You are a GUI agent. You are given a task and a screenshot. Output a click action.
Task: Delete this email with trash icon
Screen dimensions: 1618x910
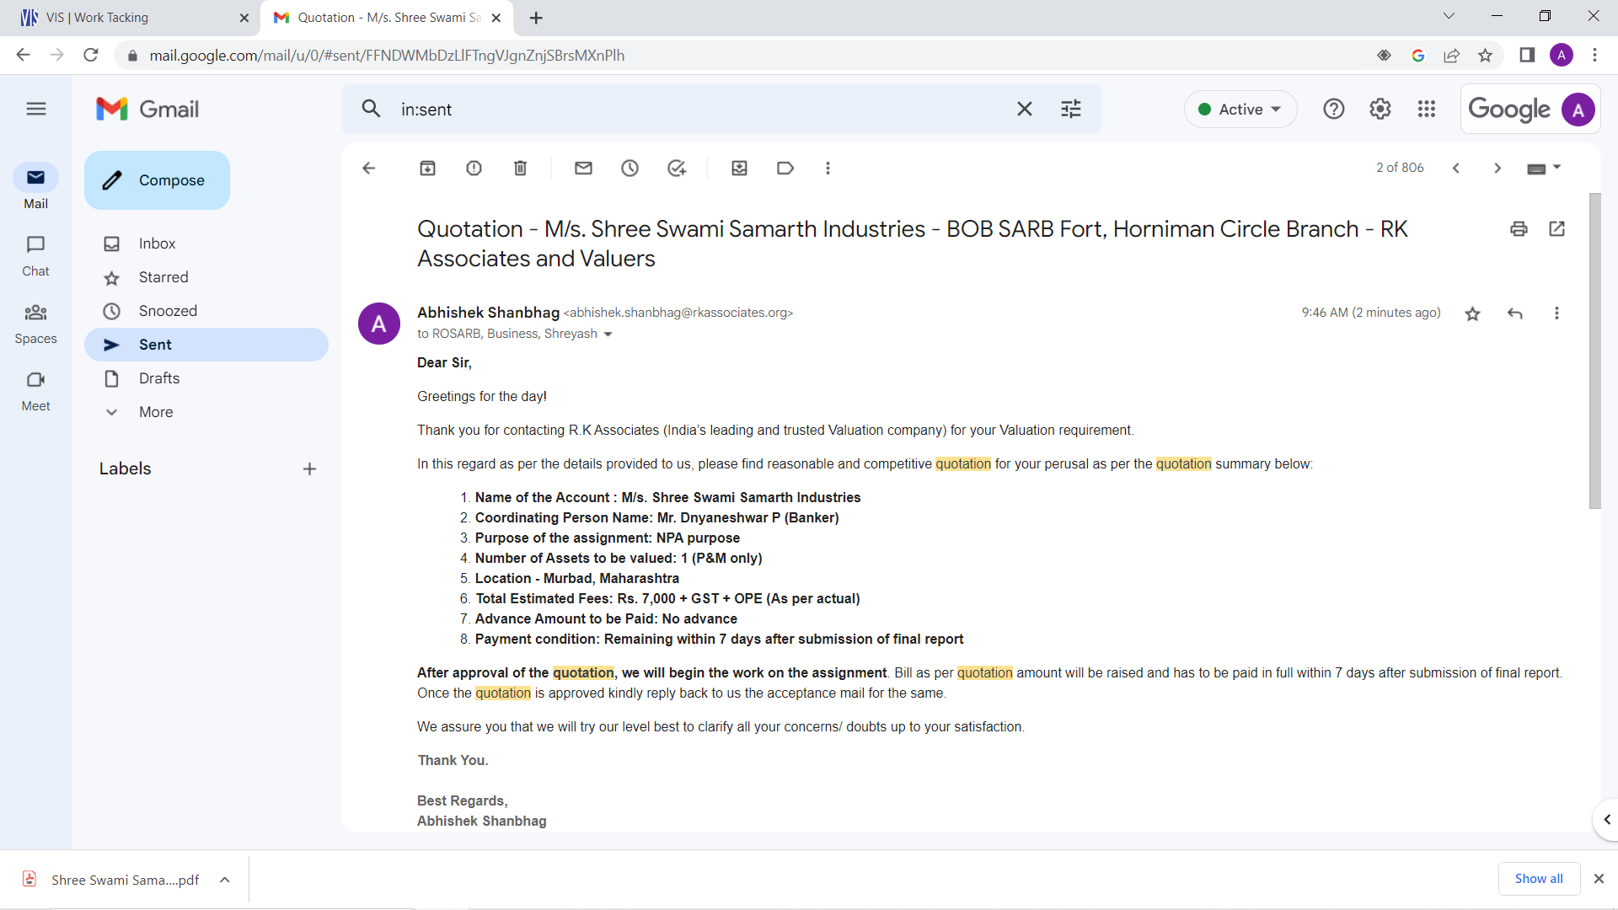tap(521, 169)
